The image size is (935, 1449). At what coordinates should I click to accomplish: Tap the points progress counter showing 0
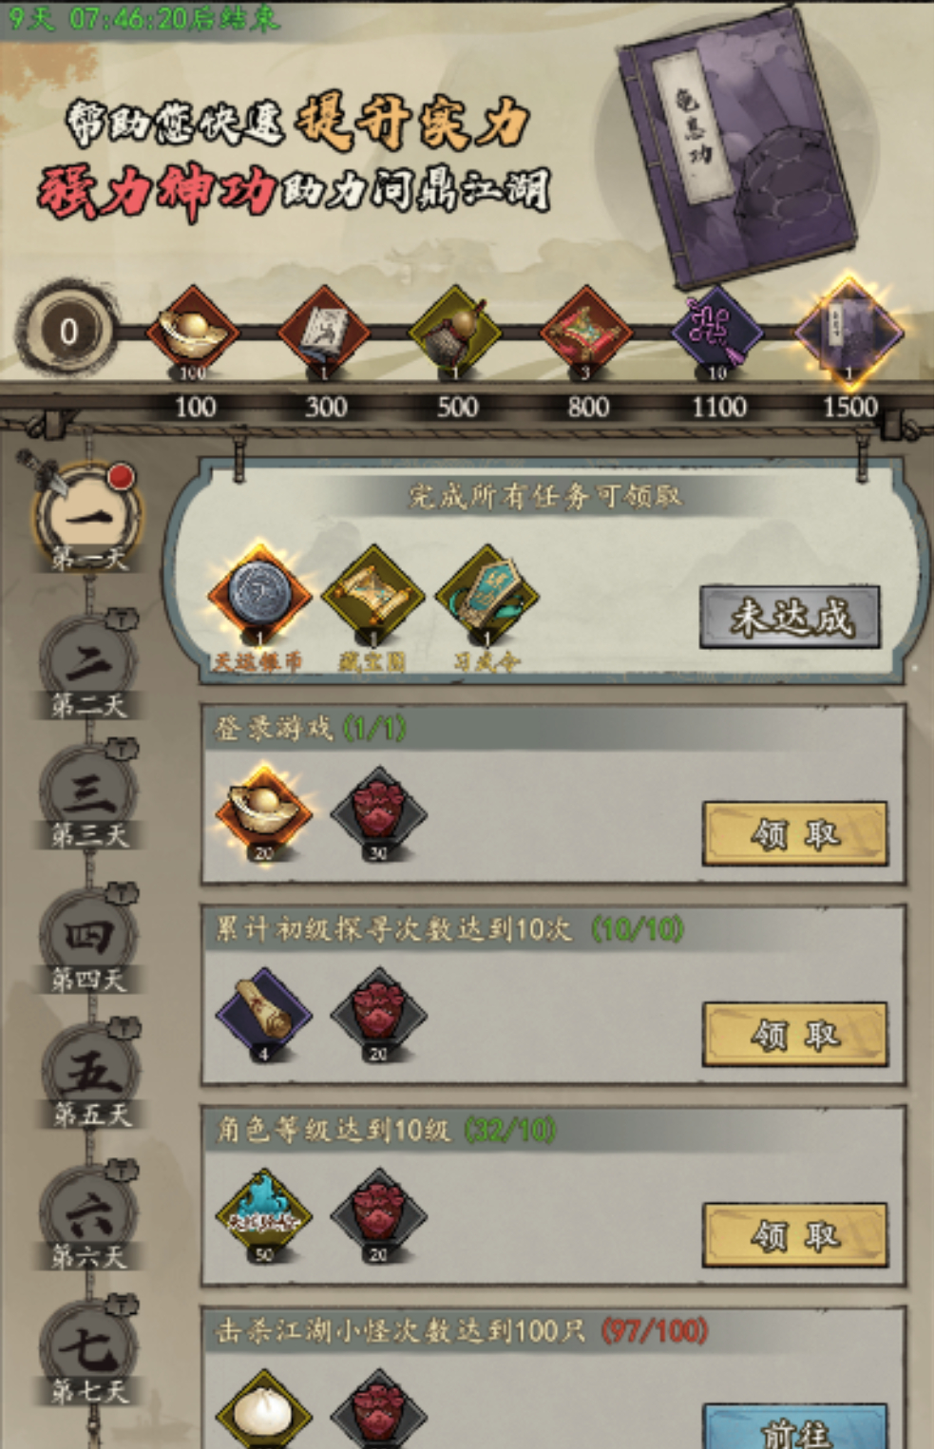click(68, 332)
